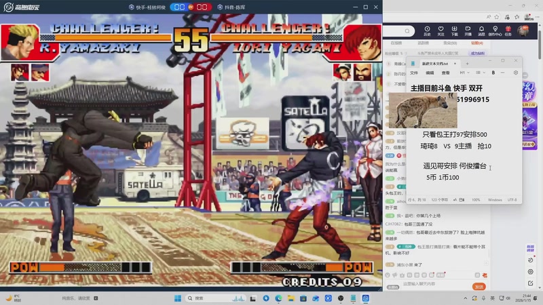Expand the list style dropdown in Notepad
Screen dimensions: 543x305
tap(481, 73)
